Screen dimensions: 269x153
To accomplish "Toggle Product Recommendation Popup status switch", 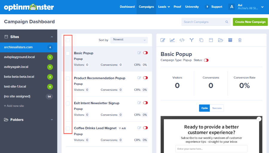I will (x=146, y=78).
